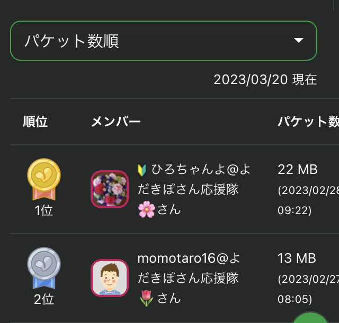The width and height of the screenshot is (339, 323).
Task: Click the 2位 rank label
Action: click(x=44, y=299)
